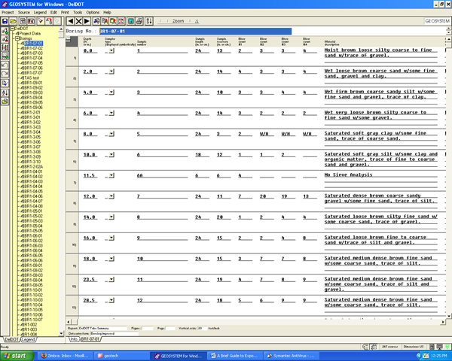Click the previous record left-arrow button
This screenshot has height=361, width=452.
pyautogui.click(x=70, y=21)
